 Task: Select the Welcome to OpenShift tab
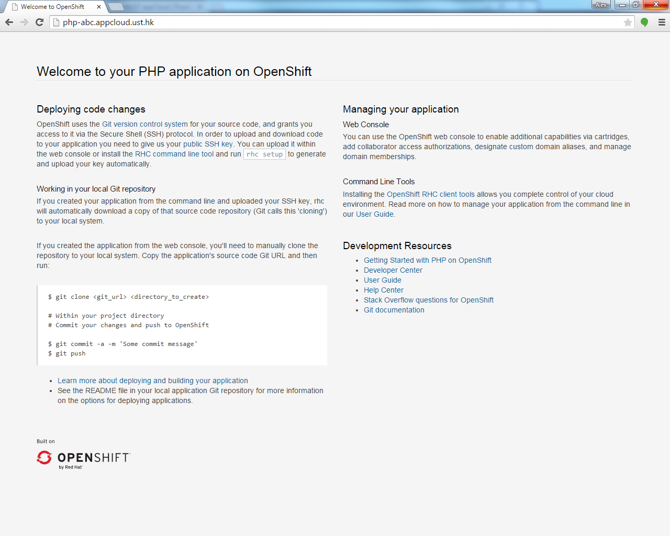[x=52, y=7]
